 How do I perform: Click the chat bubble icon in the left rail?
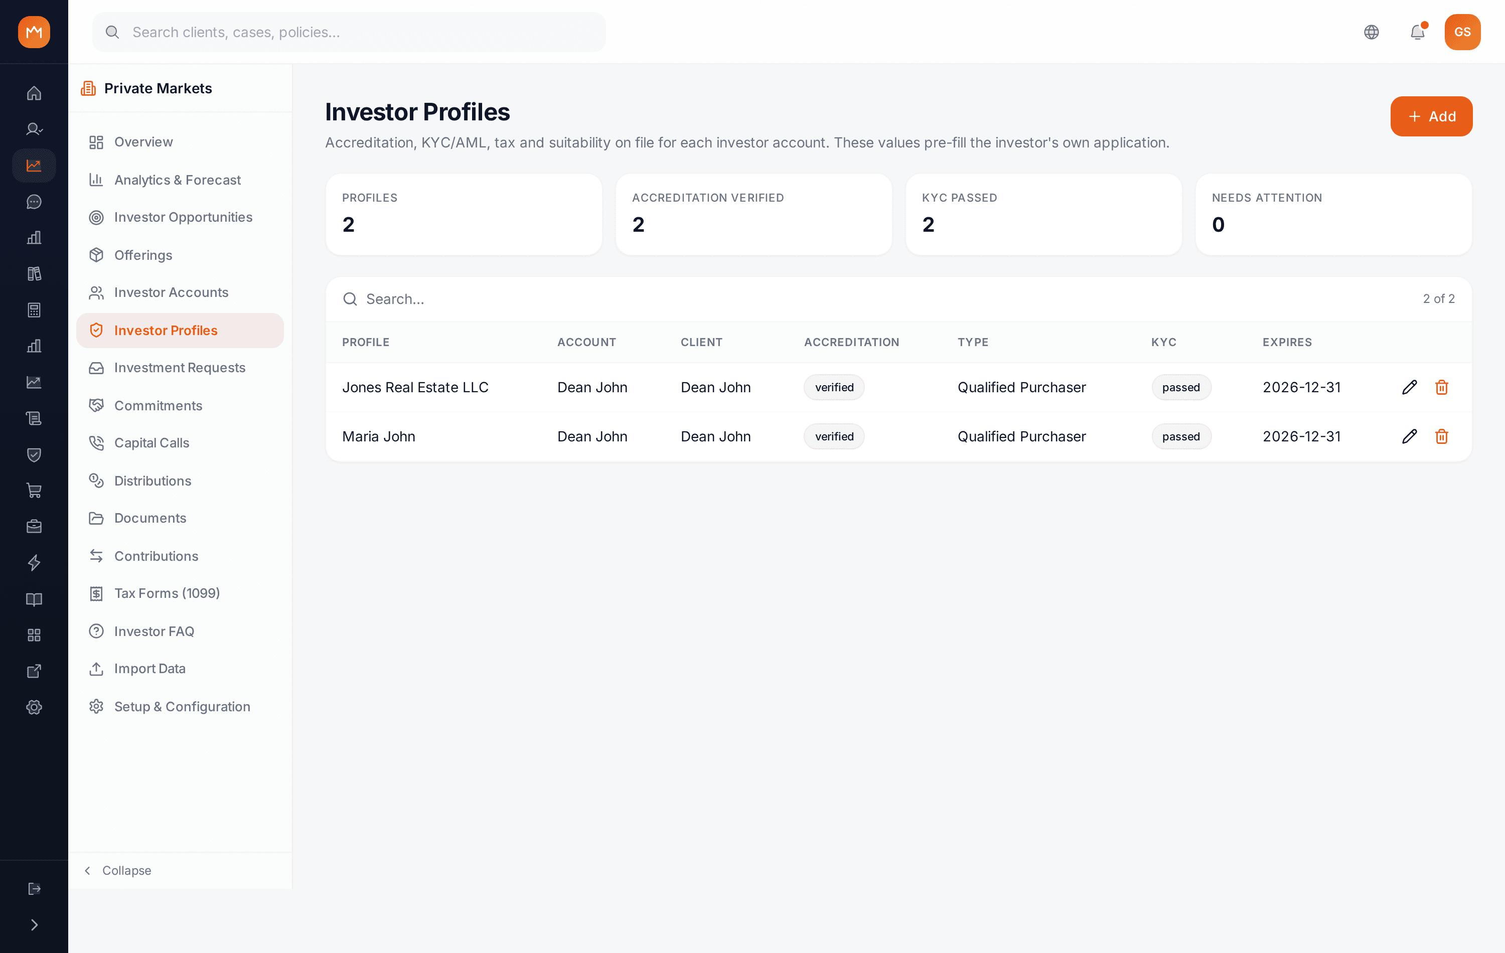tap(34, 202)
